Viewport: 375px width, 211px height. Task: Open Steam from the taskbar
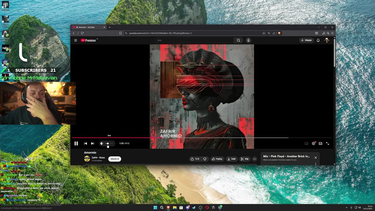pos(194,207)
